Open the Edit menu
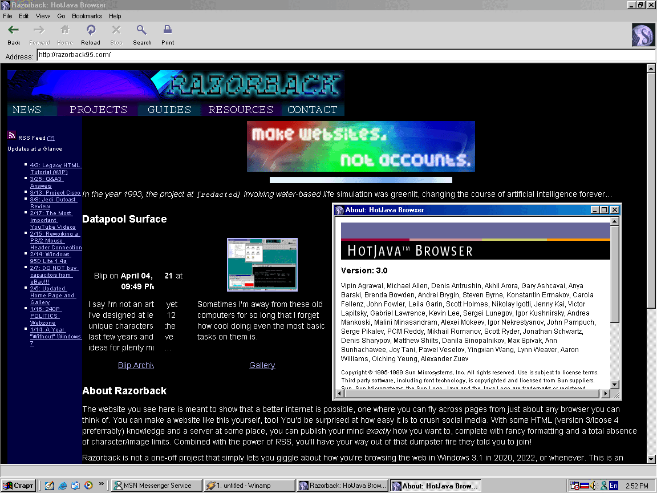657x493 pixels. pyautogui.click(x=23, y=16)
